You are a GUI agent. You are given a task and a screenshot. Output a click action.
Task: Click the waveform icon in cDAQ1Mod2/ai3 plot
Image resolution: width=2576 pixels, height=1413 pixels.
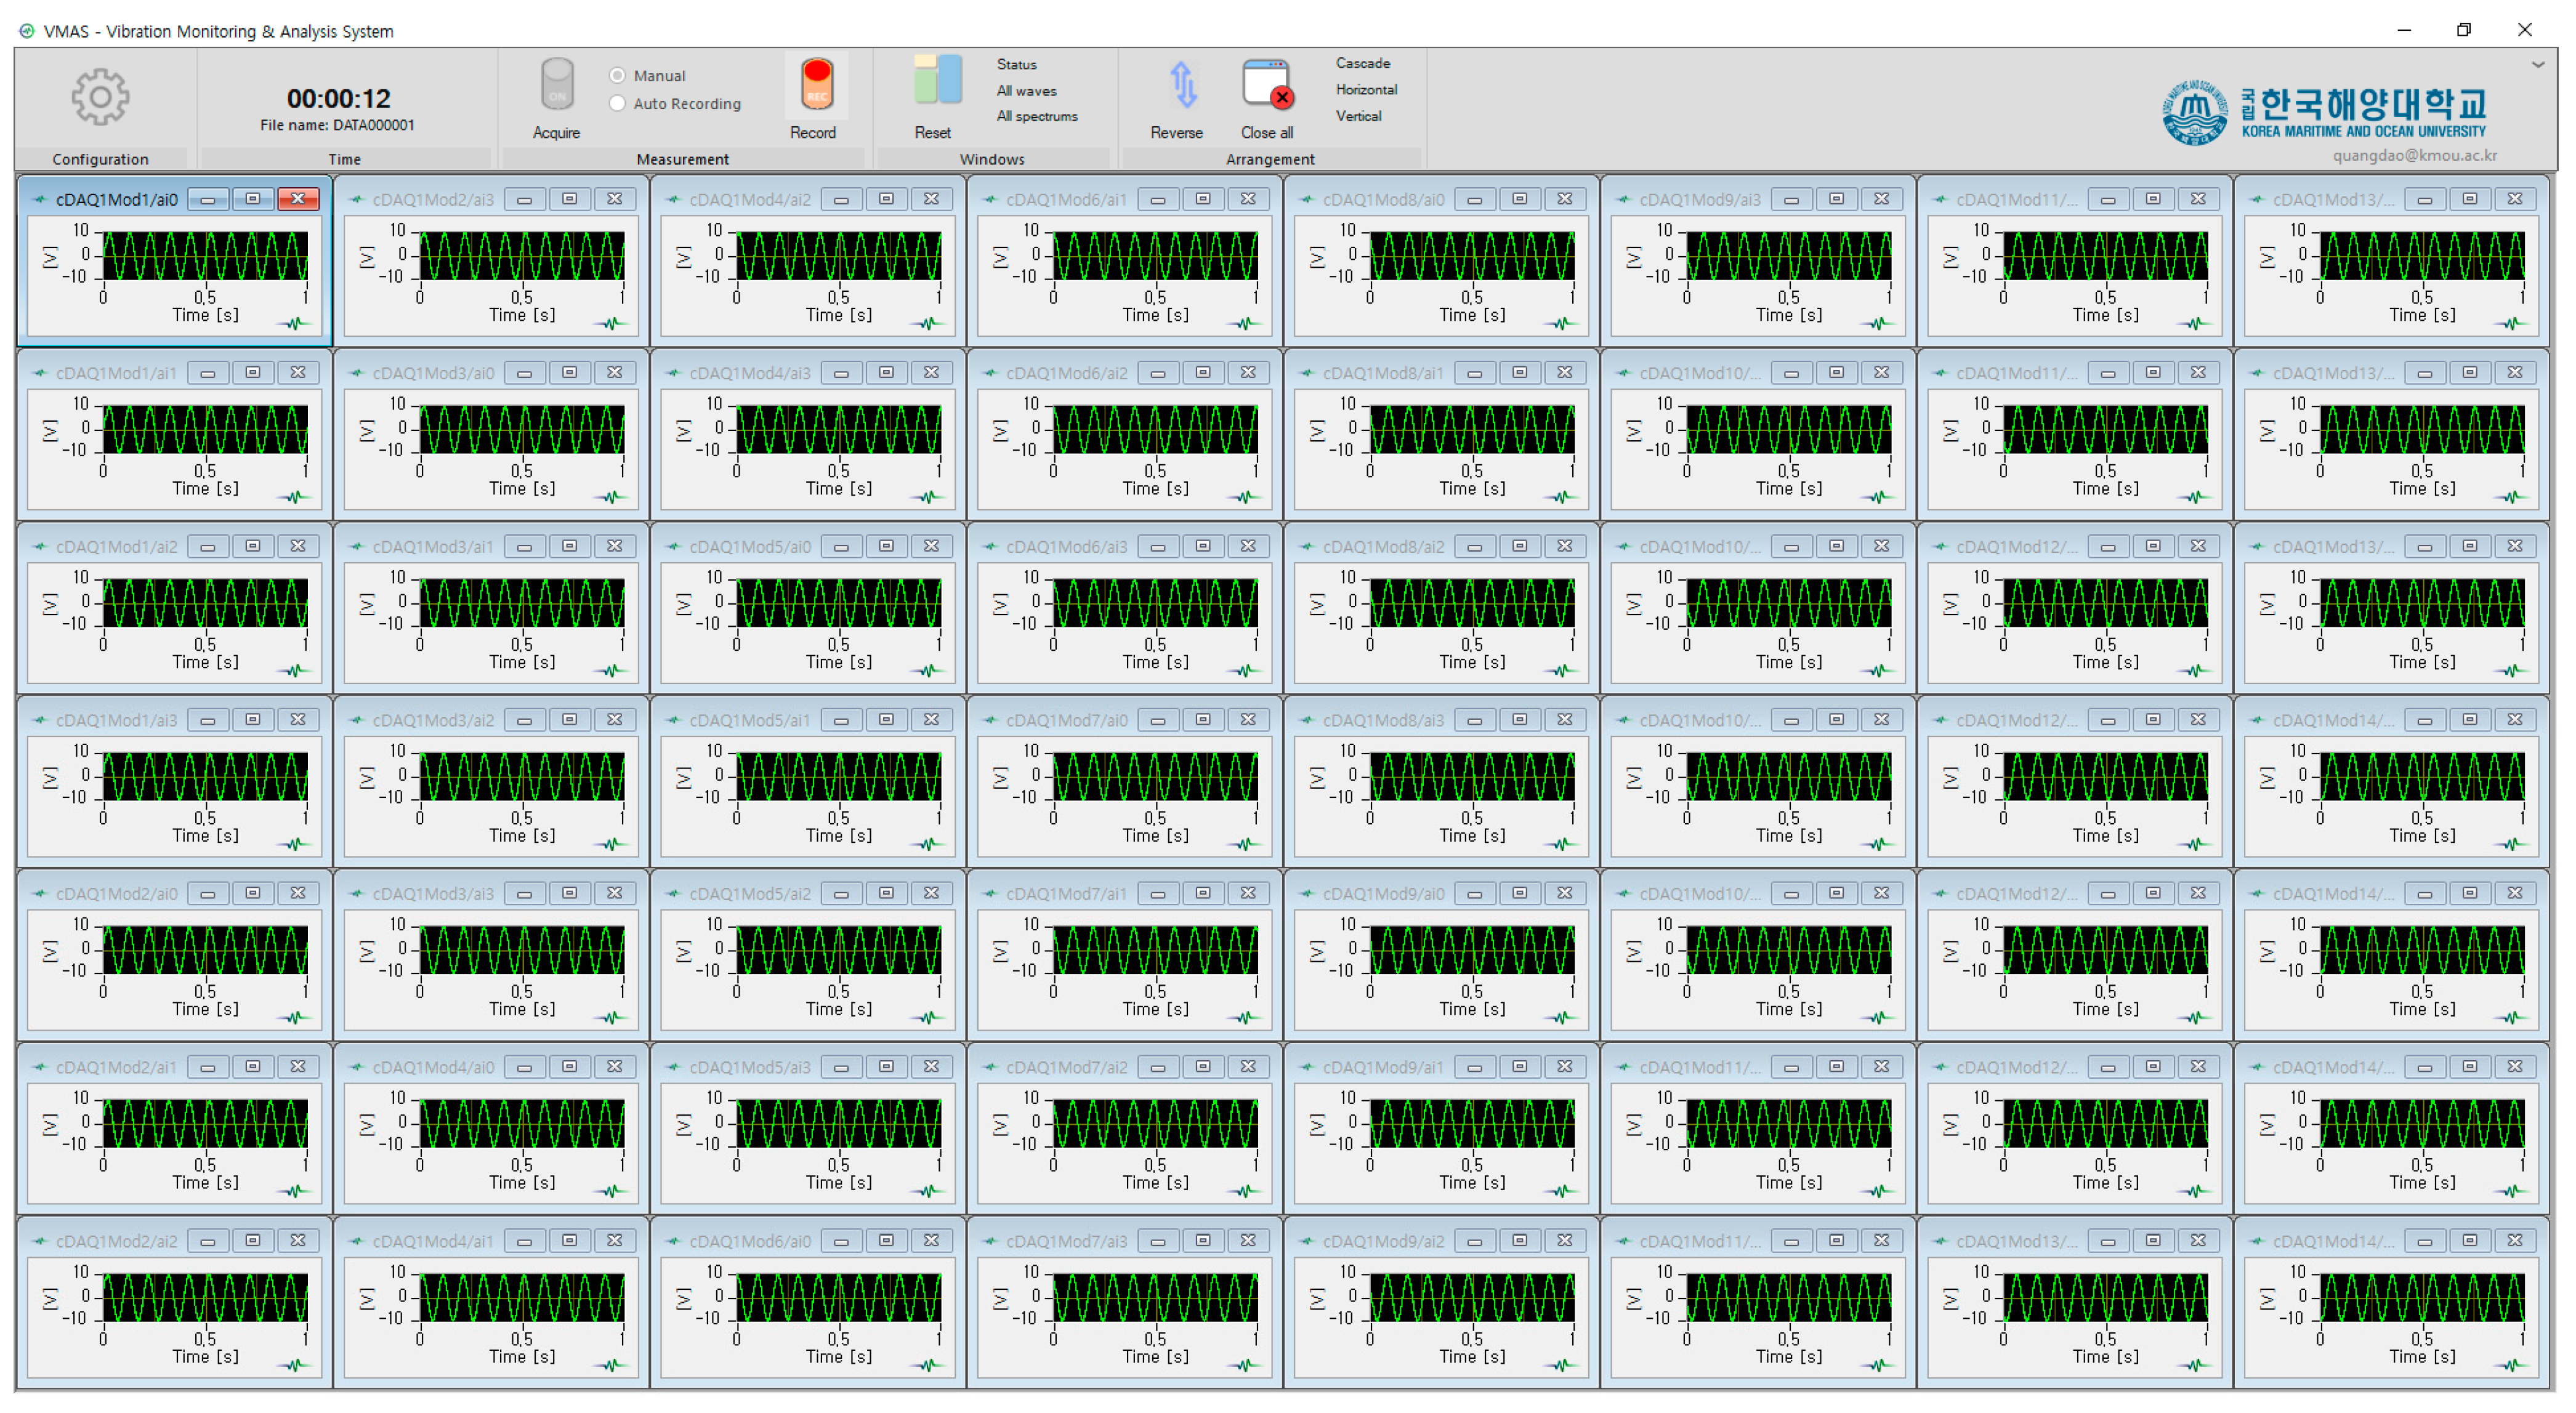tap(612, 323)
